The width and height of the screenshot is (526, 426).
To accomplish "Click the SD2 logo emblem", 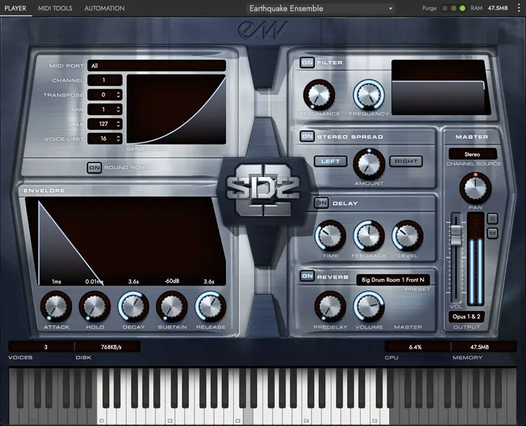I will [x=263, y=190].
